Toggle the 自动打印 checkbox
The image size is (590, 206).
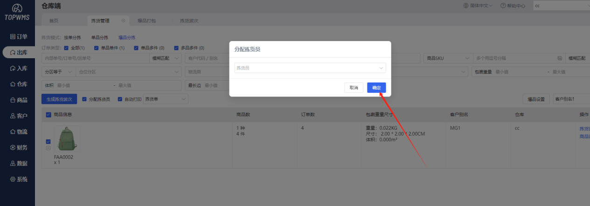(120, 99)
